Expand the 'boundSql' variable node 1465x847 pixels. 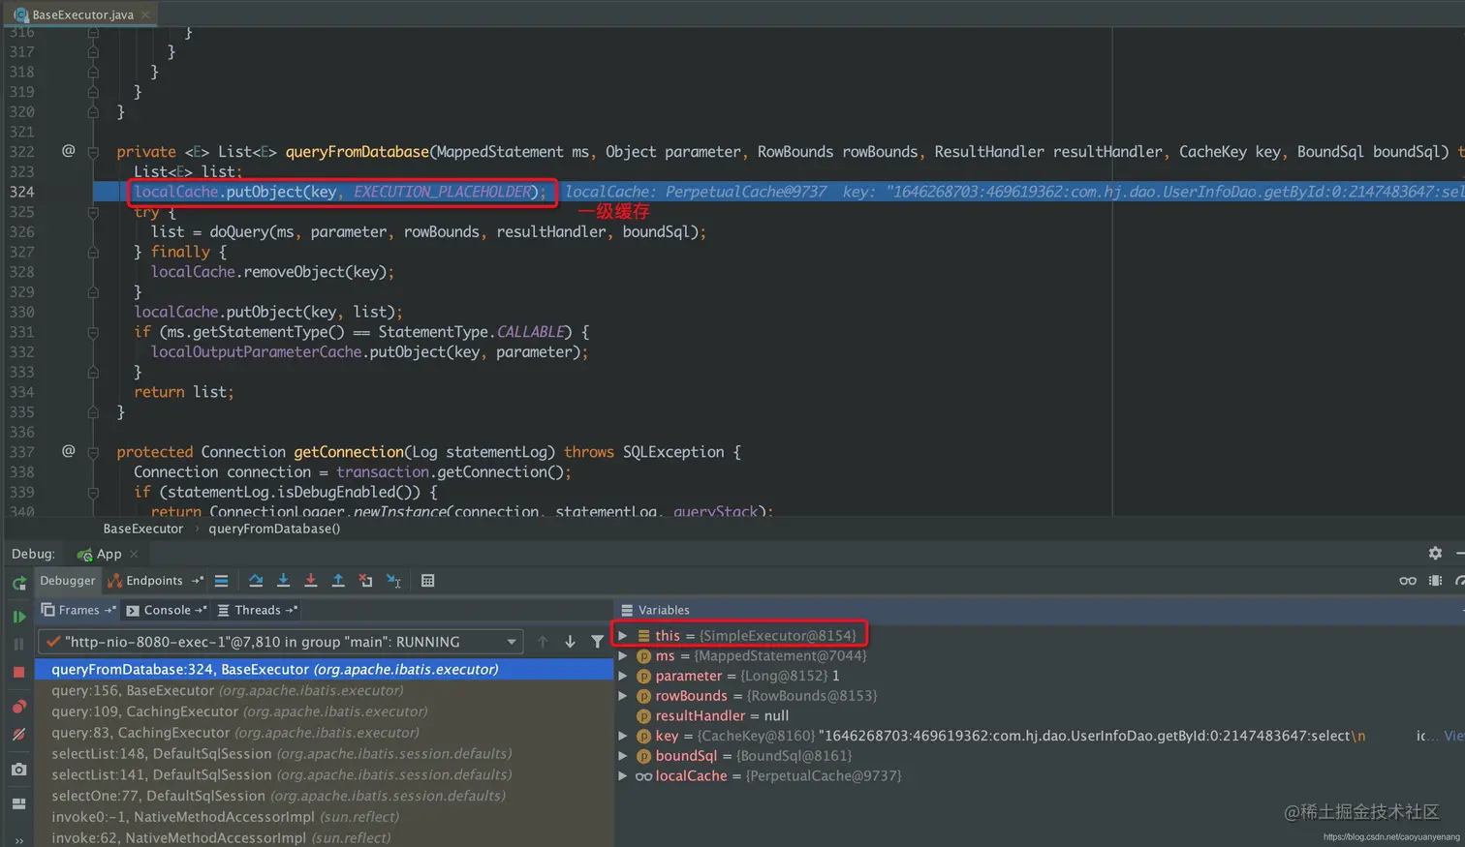[x=623, y=756]
